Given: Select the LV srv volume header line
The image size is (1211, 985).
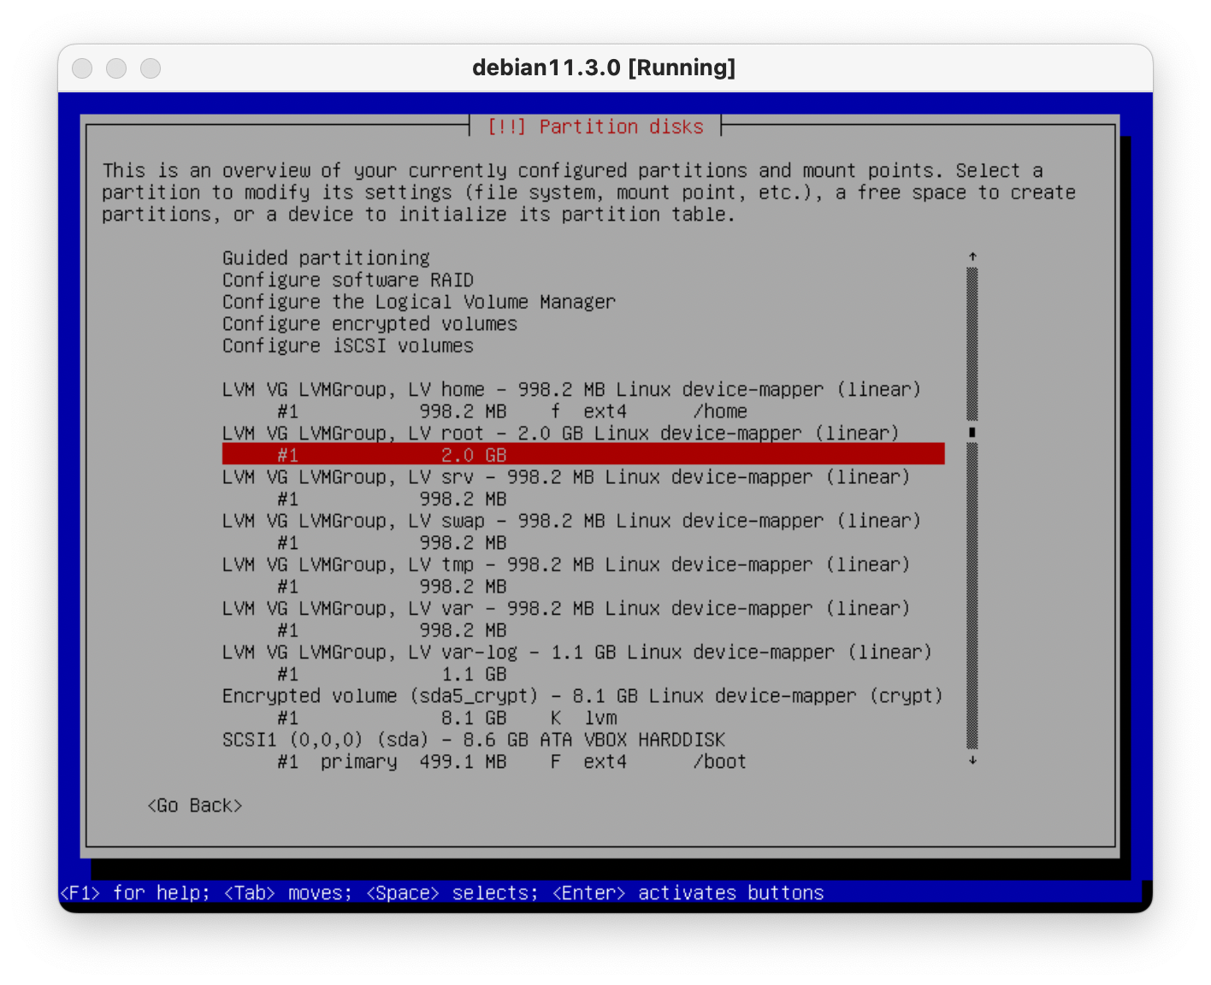Looking at the screenshot, I should [565, 477].
